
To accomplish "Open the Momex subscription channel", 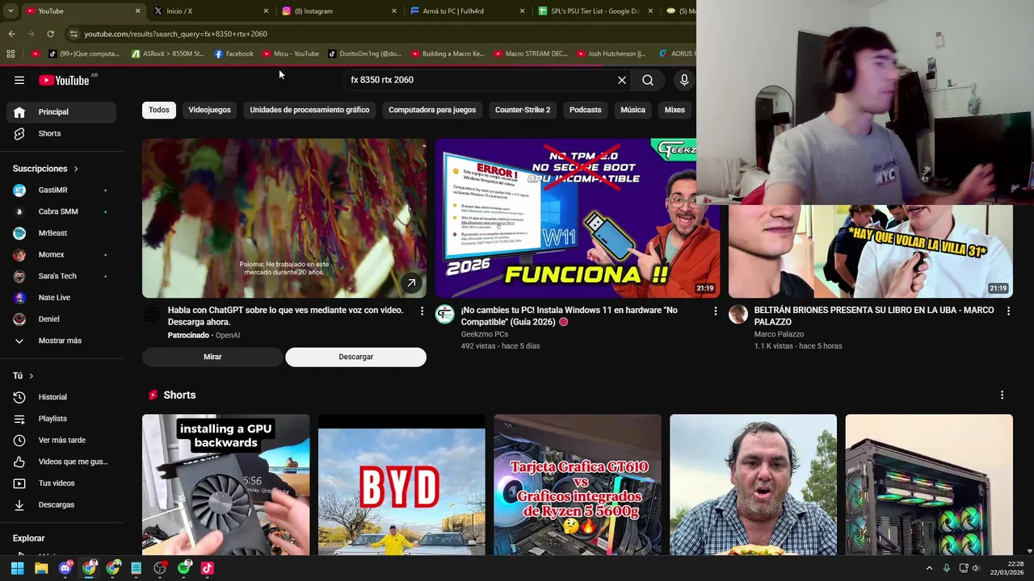I will 61,254.
